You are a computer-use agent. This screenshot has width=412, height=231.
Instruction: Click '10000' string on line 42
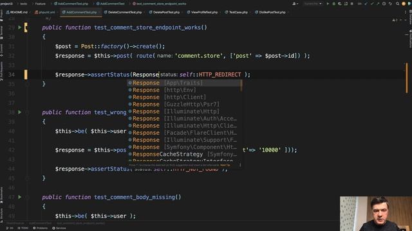[x=270, y=150]
